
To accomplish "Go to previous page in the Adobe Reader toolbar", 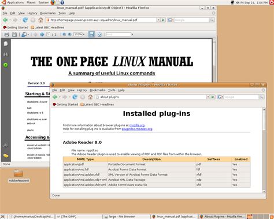I will click(35, 35).
